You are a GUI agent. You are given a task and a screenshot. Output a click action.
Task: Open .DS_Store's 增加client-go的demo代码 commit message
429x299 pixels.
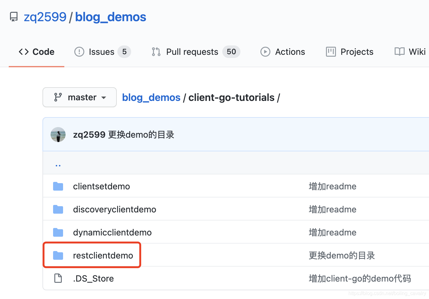click(x=360, y=278)
